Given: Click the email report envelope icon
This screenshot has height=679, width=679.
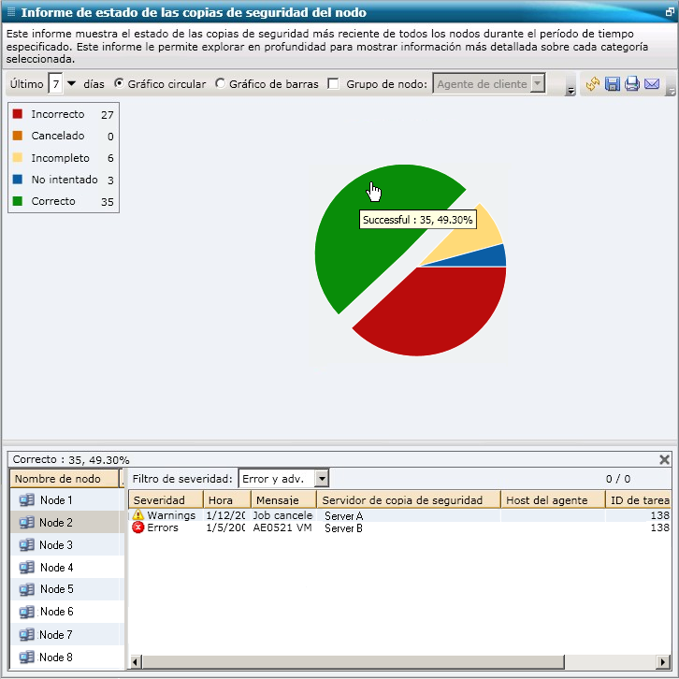Looking at the screenshot, I should click(652, 83).
